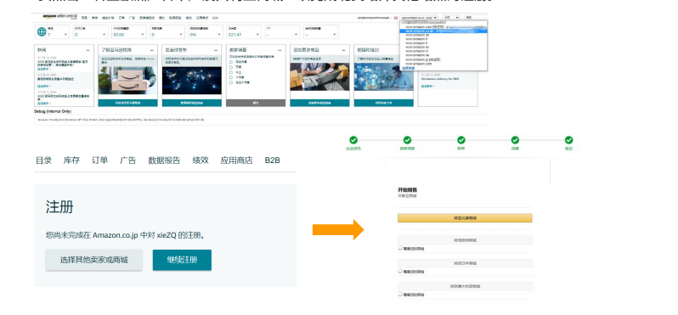The height and width of the screenshot is (315, 678).
Task: Click the green check above 店铺 step
Action: coord(515,140)
